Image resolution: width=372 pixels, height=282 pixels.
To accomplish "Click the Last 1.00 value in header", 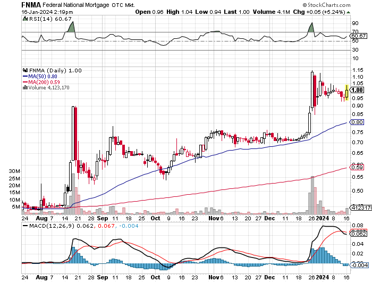I will 237,12.
